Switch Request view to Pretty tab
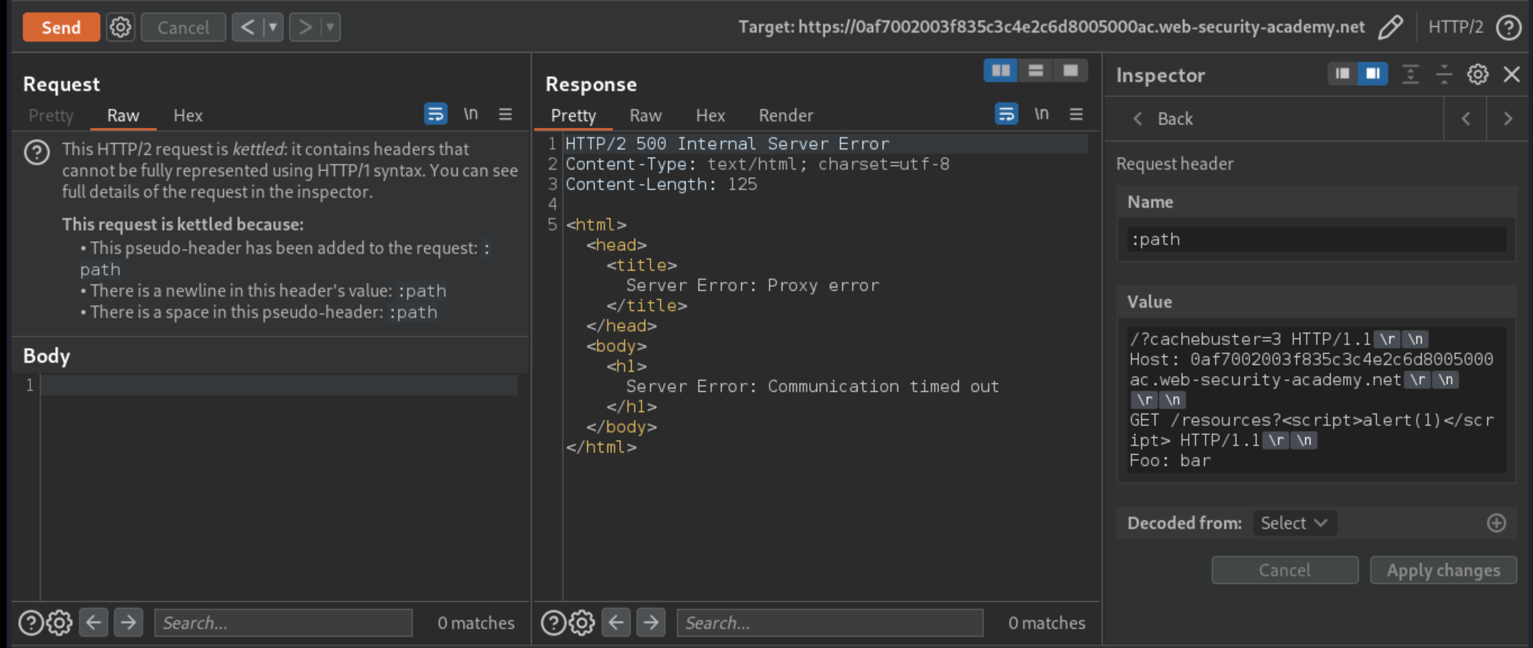 coord(51,115)
